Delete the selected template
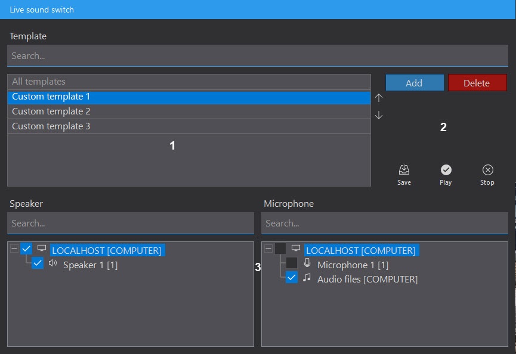The height and width of the screenshot is (354, 516). click(477, 82)
